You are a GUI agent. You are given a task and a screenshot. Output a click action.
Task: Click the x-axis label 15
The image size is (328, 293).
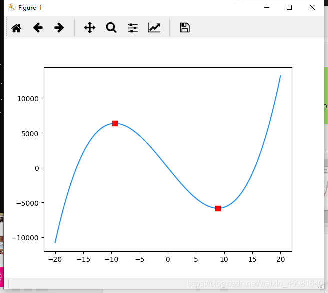click(252, 259)
